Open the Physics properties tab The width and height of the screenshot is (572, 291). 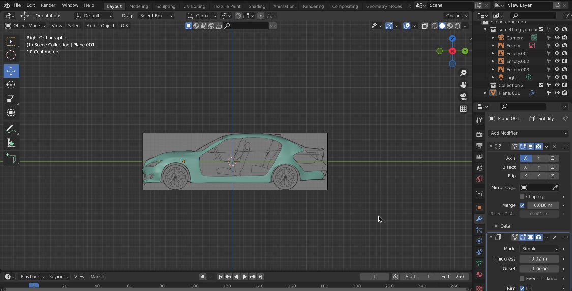click(479, 241)
